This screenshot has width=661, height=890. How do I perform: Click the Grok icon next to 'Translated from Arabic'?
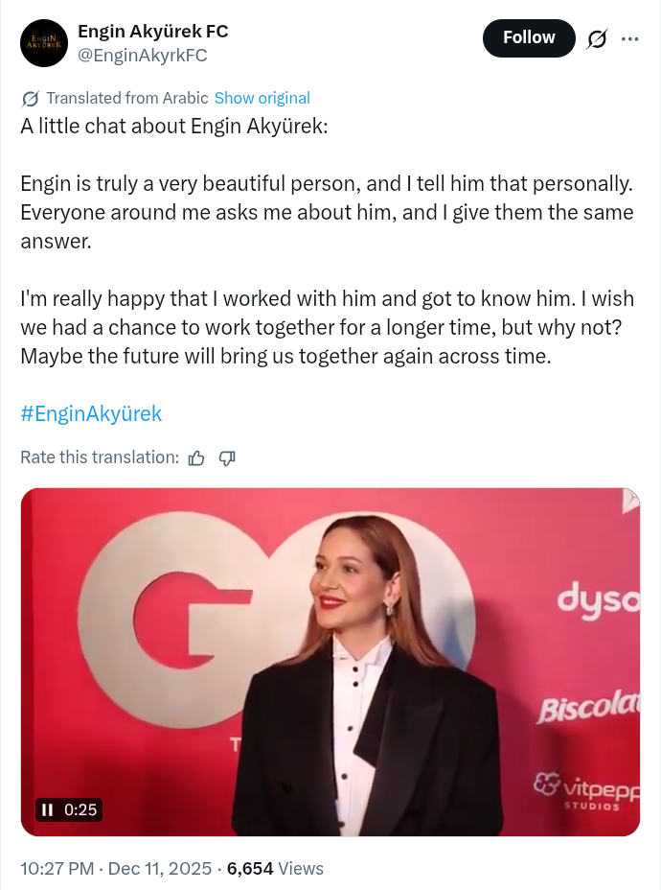click(x=30, y=98)
